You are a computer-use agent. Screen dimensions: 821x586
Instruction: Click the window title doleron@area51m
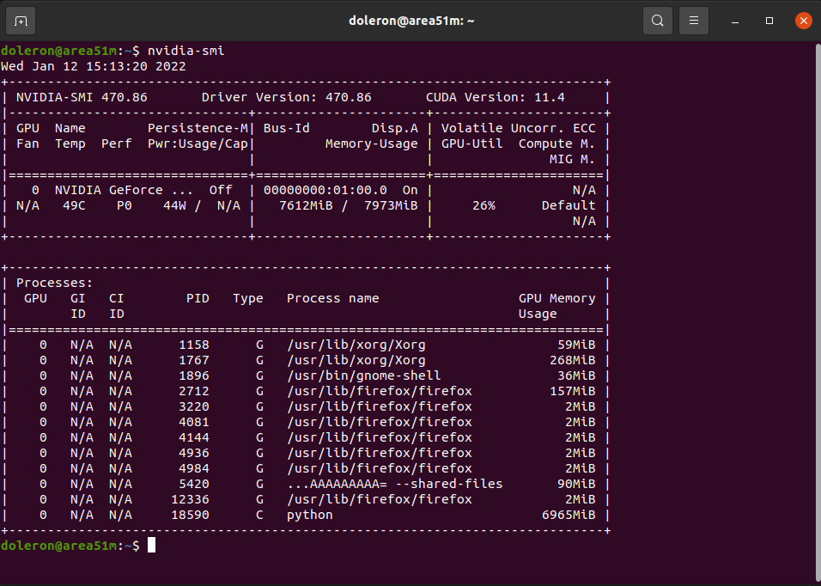411,21
